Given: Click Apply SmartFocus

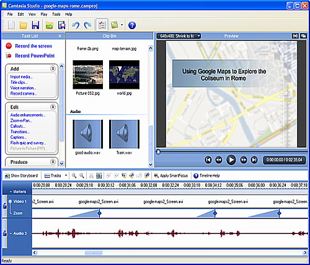Looking at the screenshot, I should click(x=171, y=176).
